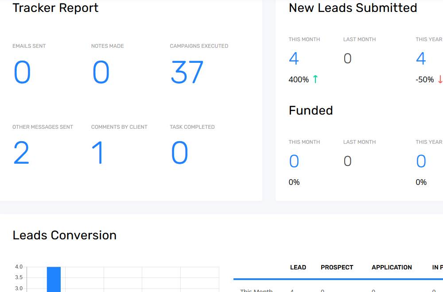This screenshot has width=443, height=292.
Task: Click the OTHER MESSAGES SENT label
Action: (43, 127)
